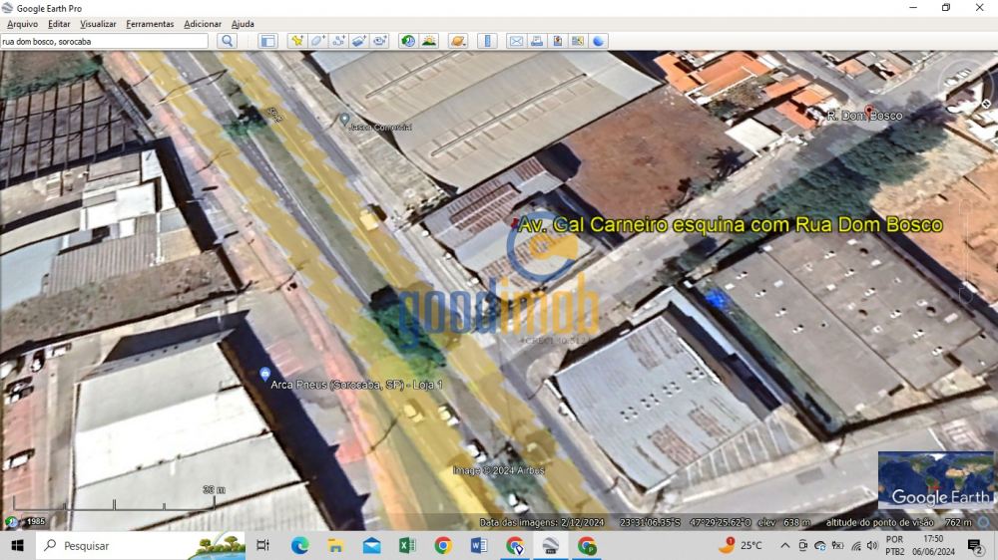Click the search magnifier button
The height and width of the screenshot is (560, 998).
click(228, 41)
